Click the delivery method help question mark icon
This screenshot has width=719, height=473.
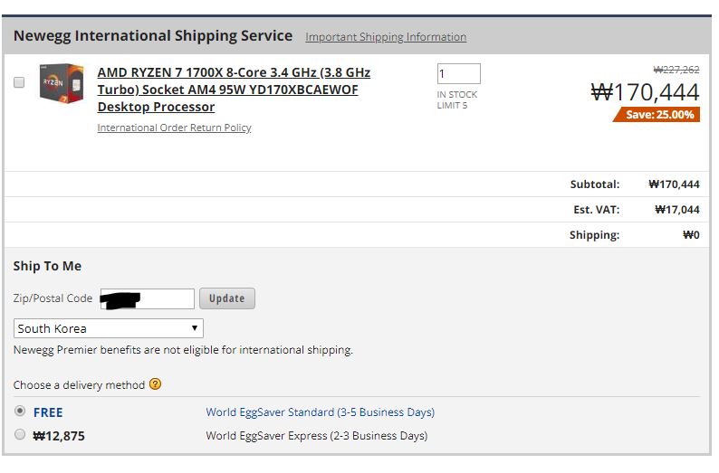[156, 384]
